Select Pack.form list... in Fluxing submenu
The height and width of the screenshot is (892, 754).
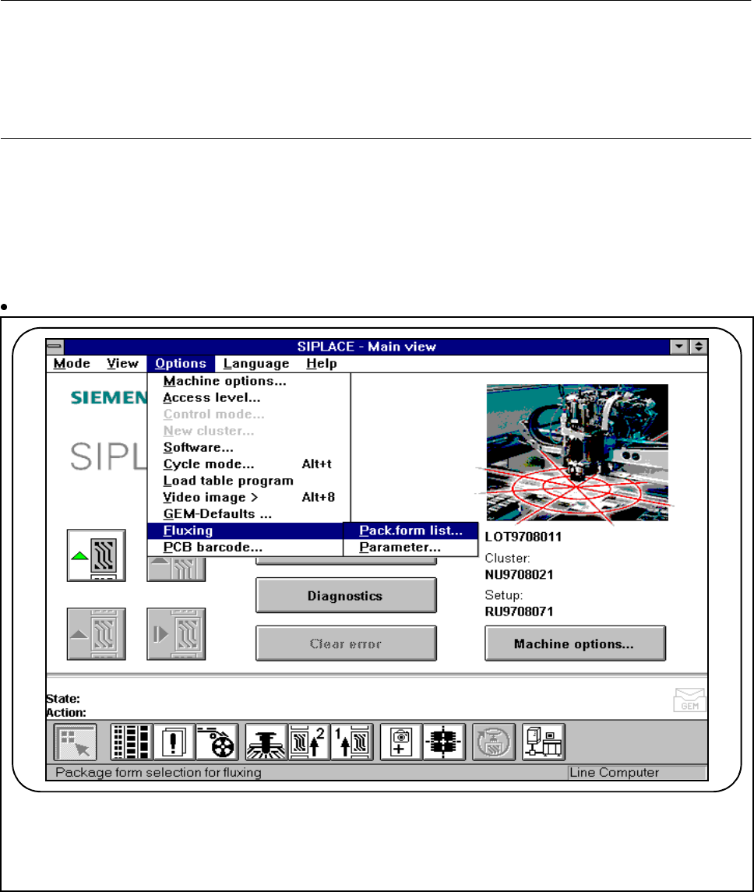(x=410, y=531)
